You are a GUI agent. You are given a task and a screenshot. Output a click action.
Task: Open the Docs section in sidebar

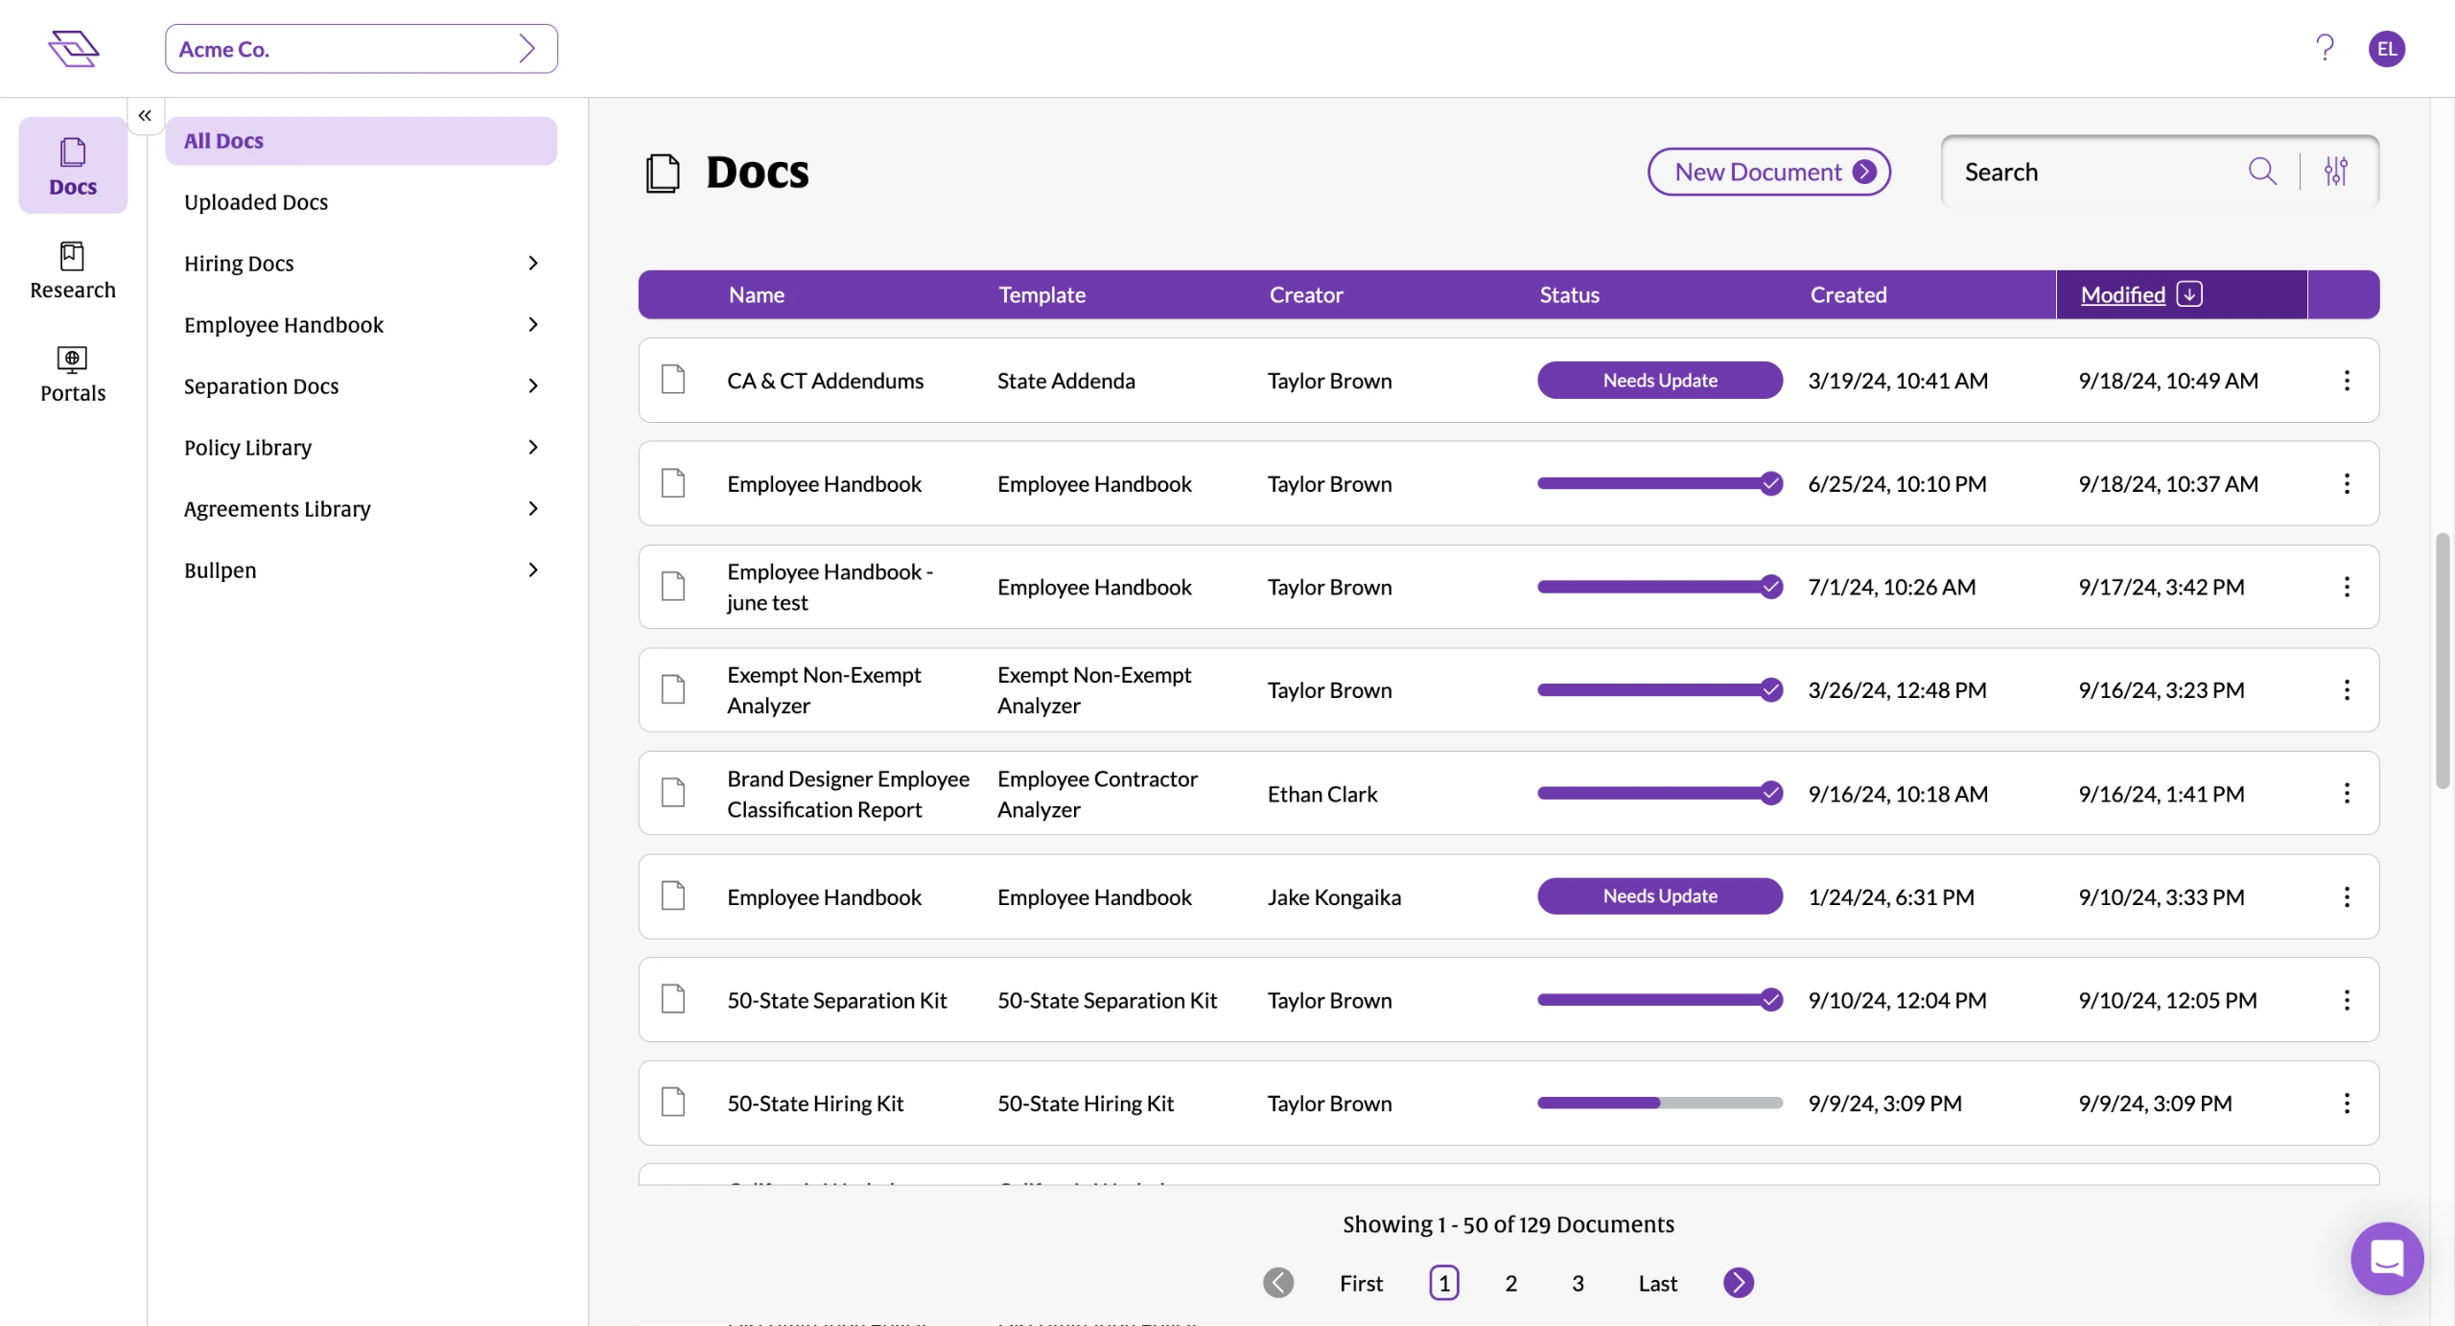coord(73,165)
